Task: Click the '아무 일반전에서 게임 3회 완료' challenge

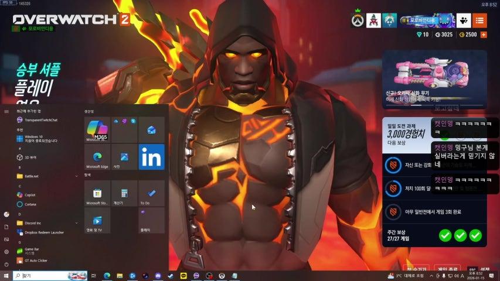Action: coord(434,212)
